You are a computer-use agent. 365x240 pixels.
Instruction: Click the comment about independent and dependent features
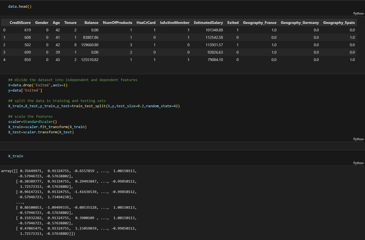[x=73, y=80]
